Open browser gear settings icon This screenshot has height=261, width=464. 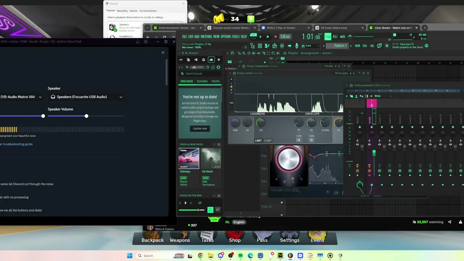(x=218, y=67)
